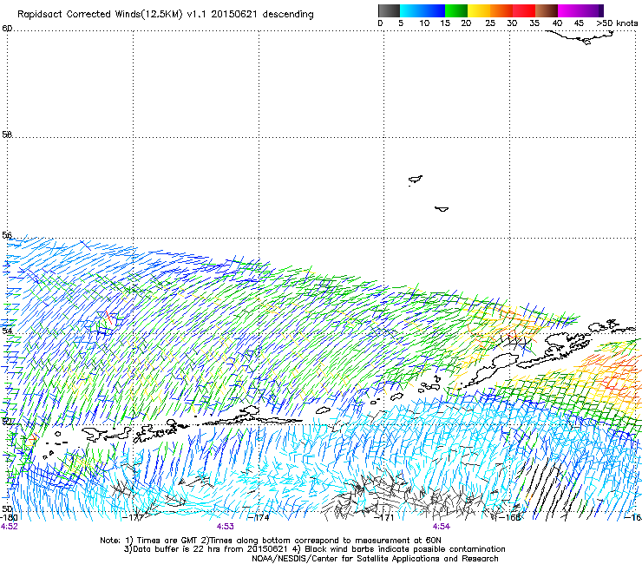642x564 pixels.
Task: Select the purple 4:54 time marker
Action: (x=441, y=527)
